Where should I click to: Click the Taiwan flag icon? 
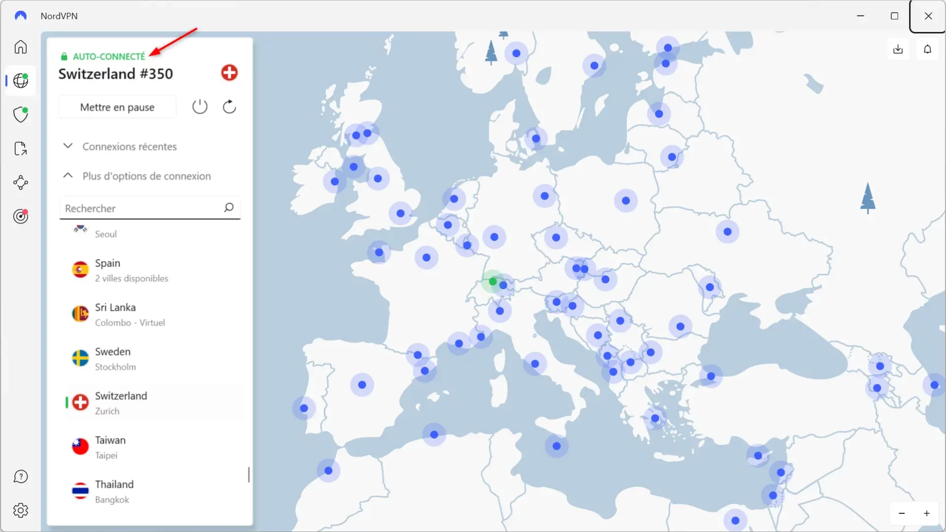click(80, 447)
